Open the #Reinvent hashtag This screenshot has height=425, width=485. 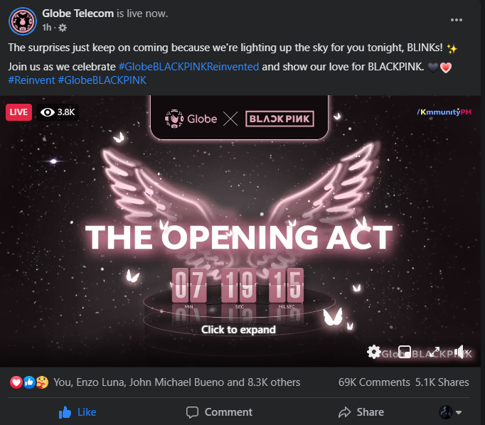click(31, 80)
